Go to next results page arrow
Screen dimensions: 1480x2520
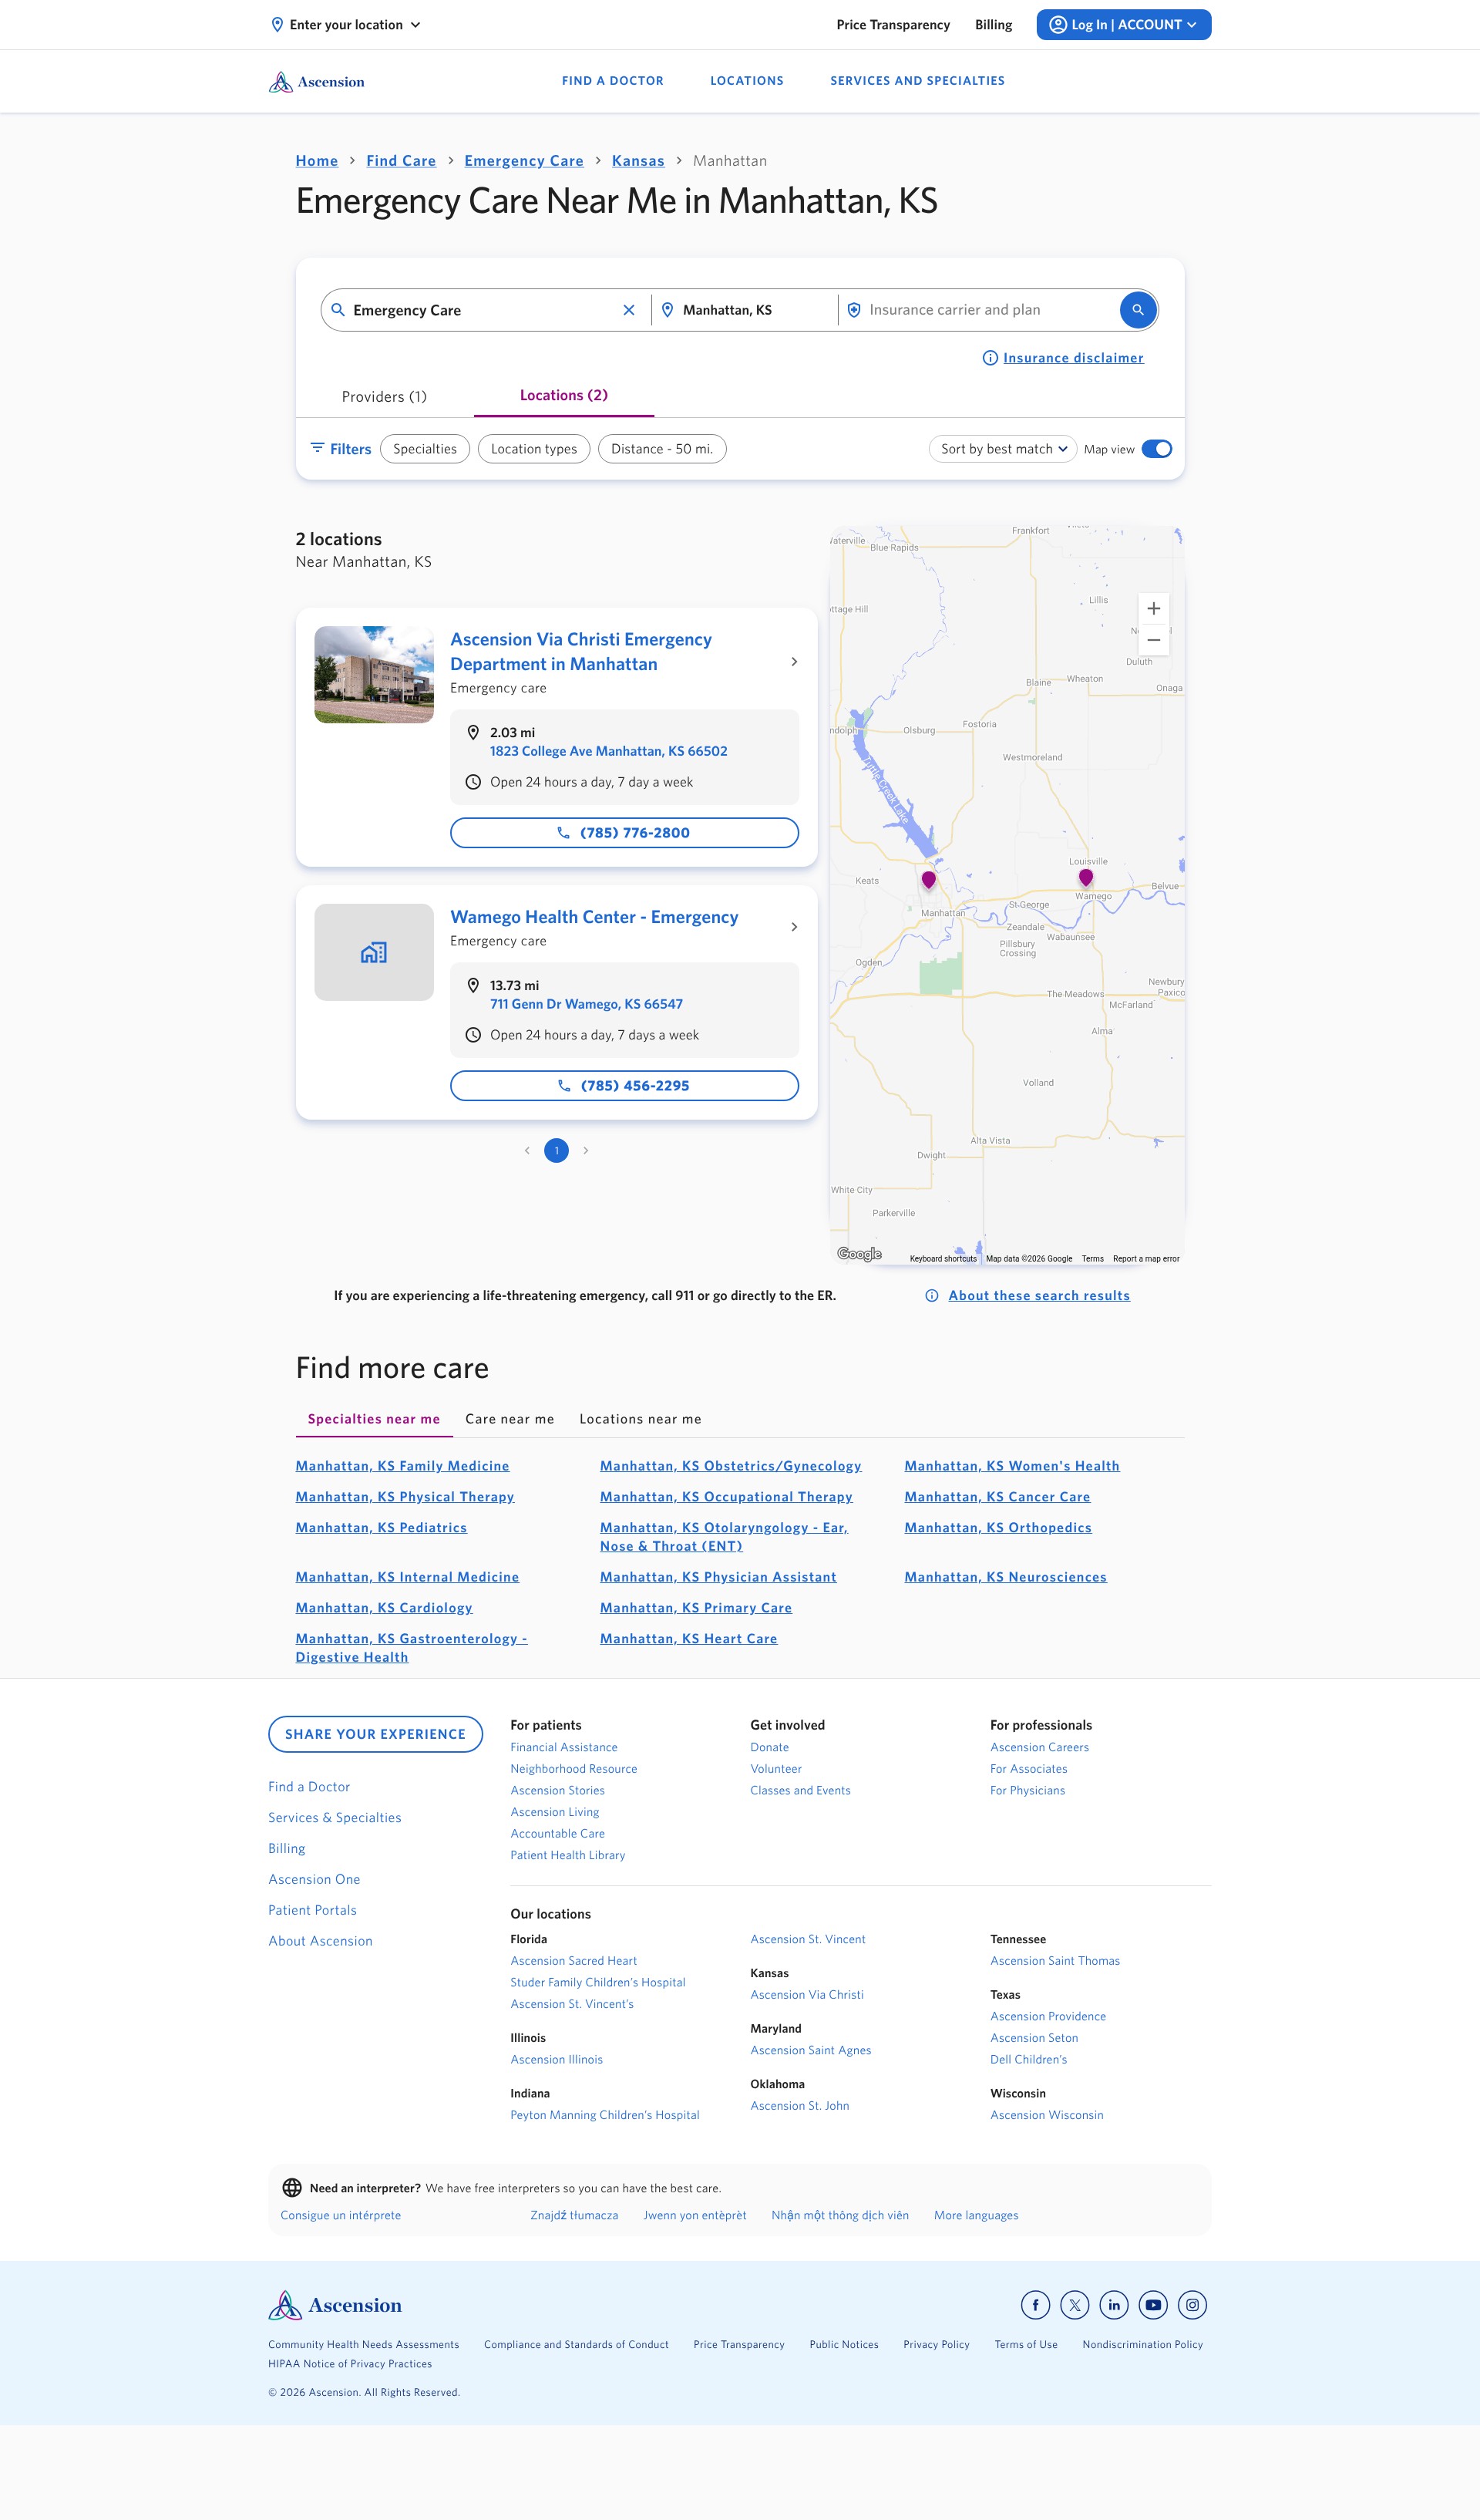[x=586, y=1150]
